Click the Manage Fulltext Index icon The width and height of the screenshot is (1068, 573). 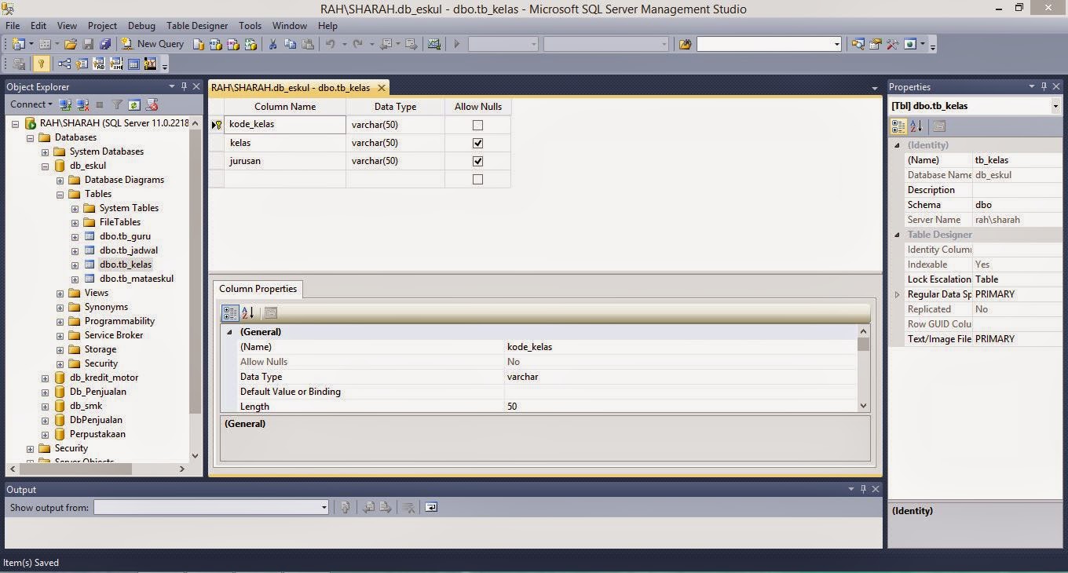click(x=99, y=64)
